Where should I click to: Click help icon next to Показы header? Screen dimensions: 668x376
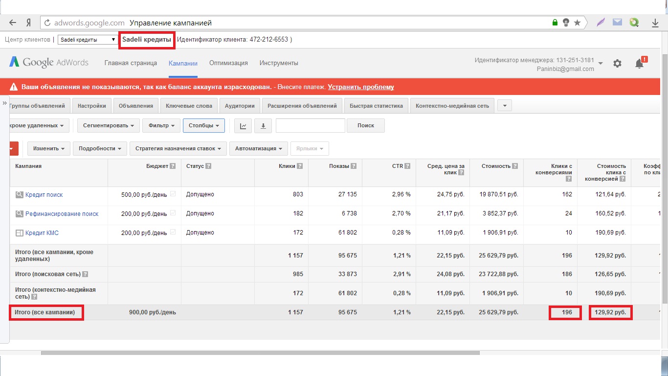(x=354, y=166)
